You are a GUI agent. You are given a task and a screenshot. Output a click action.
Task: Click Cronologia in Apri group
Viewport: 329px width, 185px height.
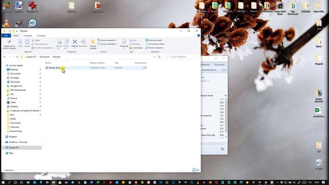pos(136,48)
